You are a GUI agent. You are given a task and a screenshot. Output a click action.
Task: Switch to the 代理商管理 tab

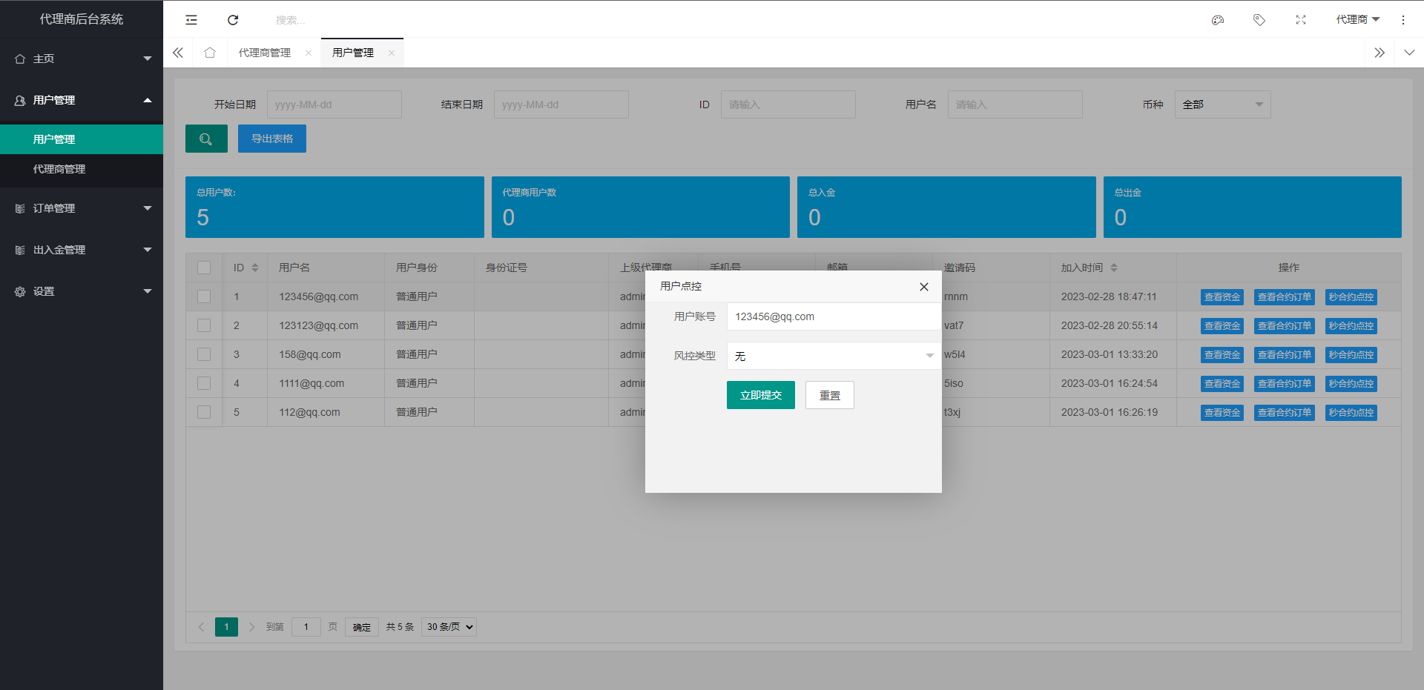[x=265, y=53]
